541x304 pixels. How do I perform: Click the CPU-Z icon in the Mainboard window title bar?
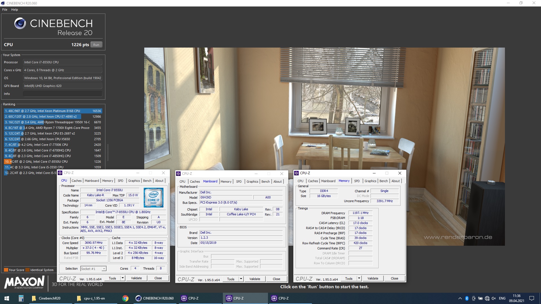coord(178,174)
